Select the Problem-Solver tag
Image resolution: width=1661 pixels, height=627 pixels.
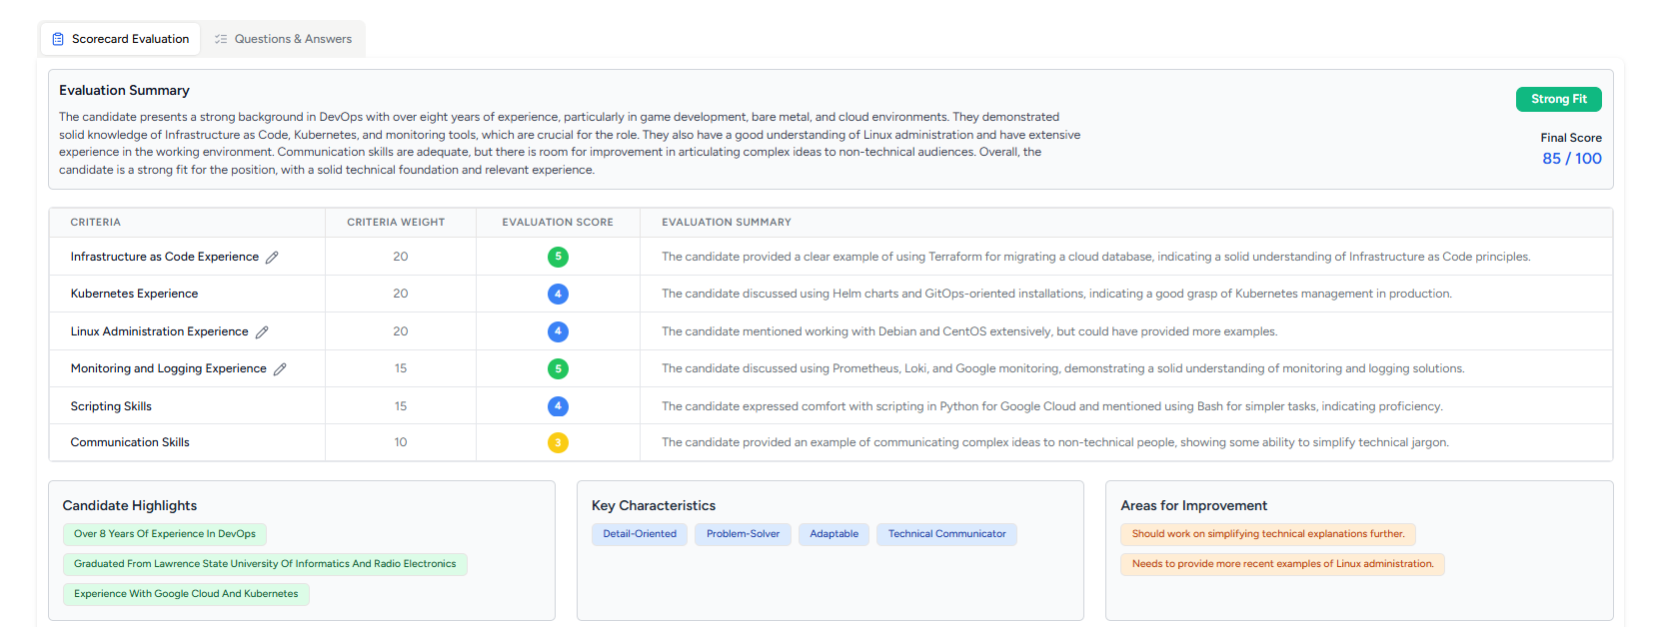coord(743,534)
